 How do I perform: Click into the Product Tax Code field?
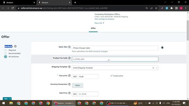(115, 59)
